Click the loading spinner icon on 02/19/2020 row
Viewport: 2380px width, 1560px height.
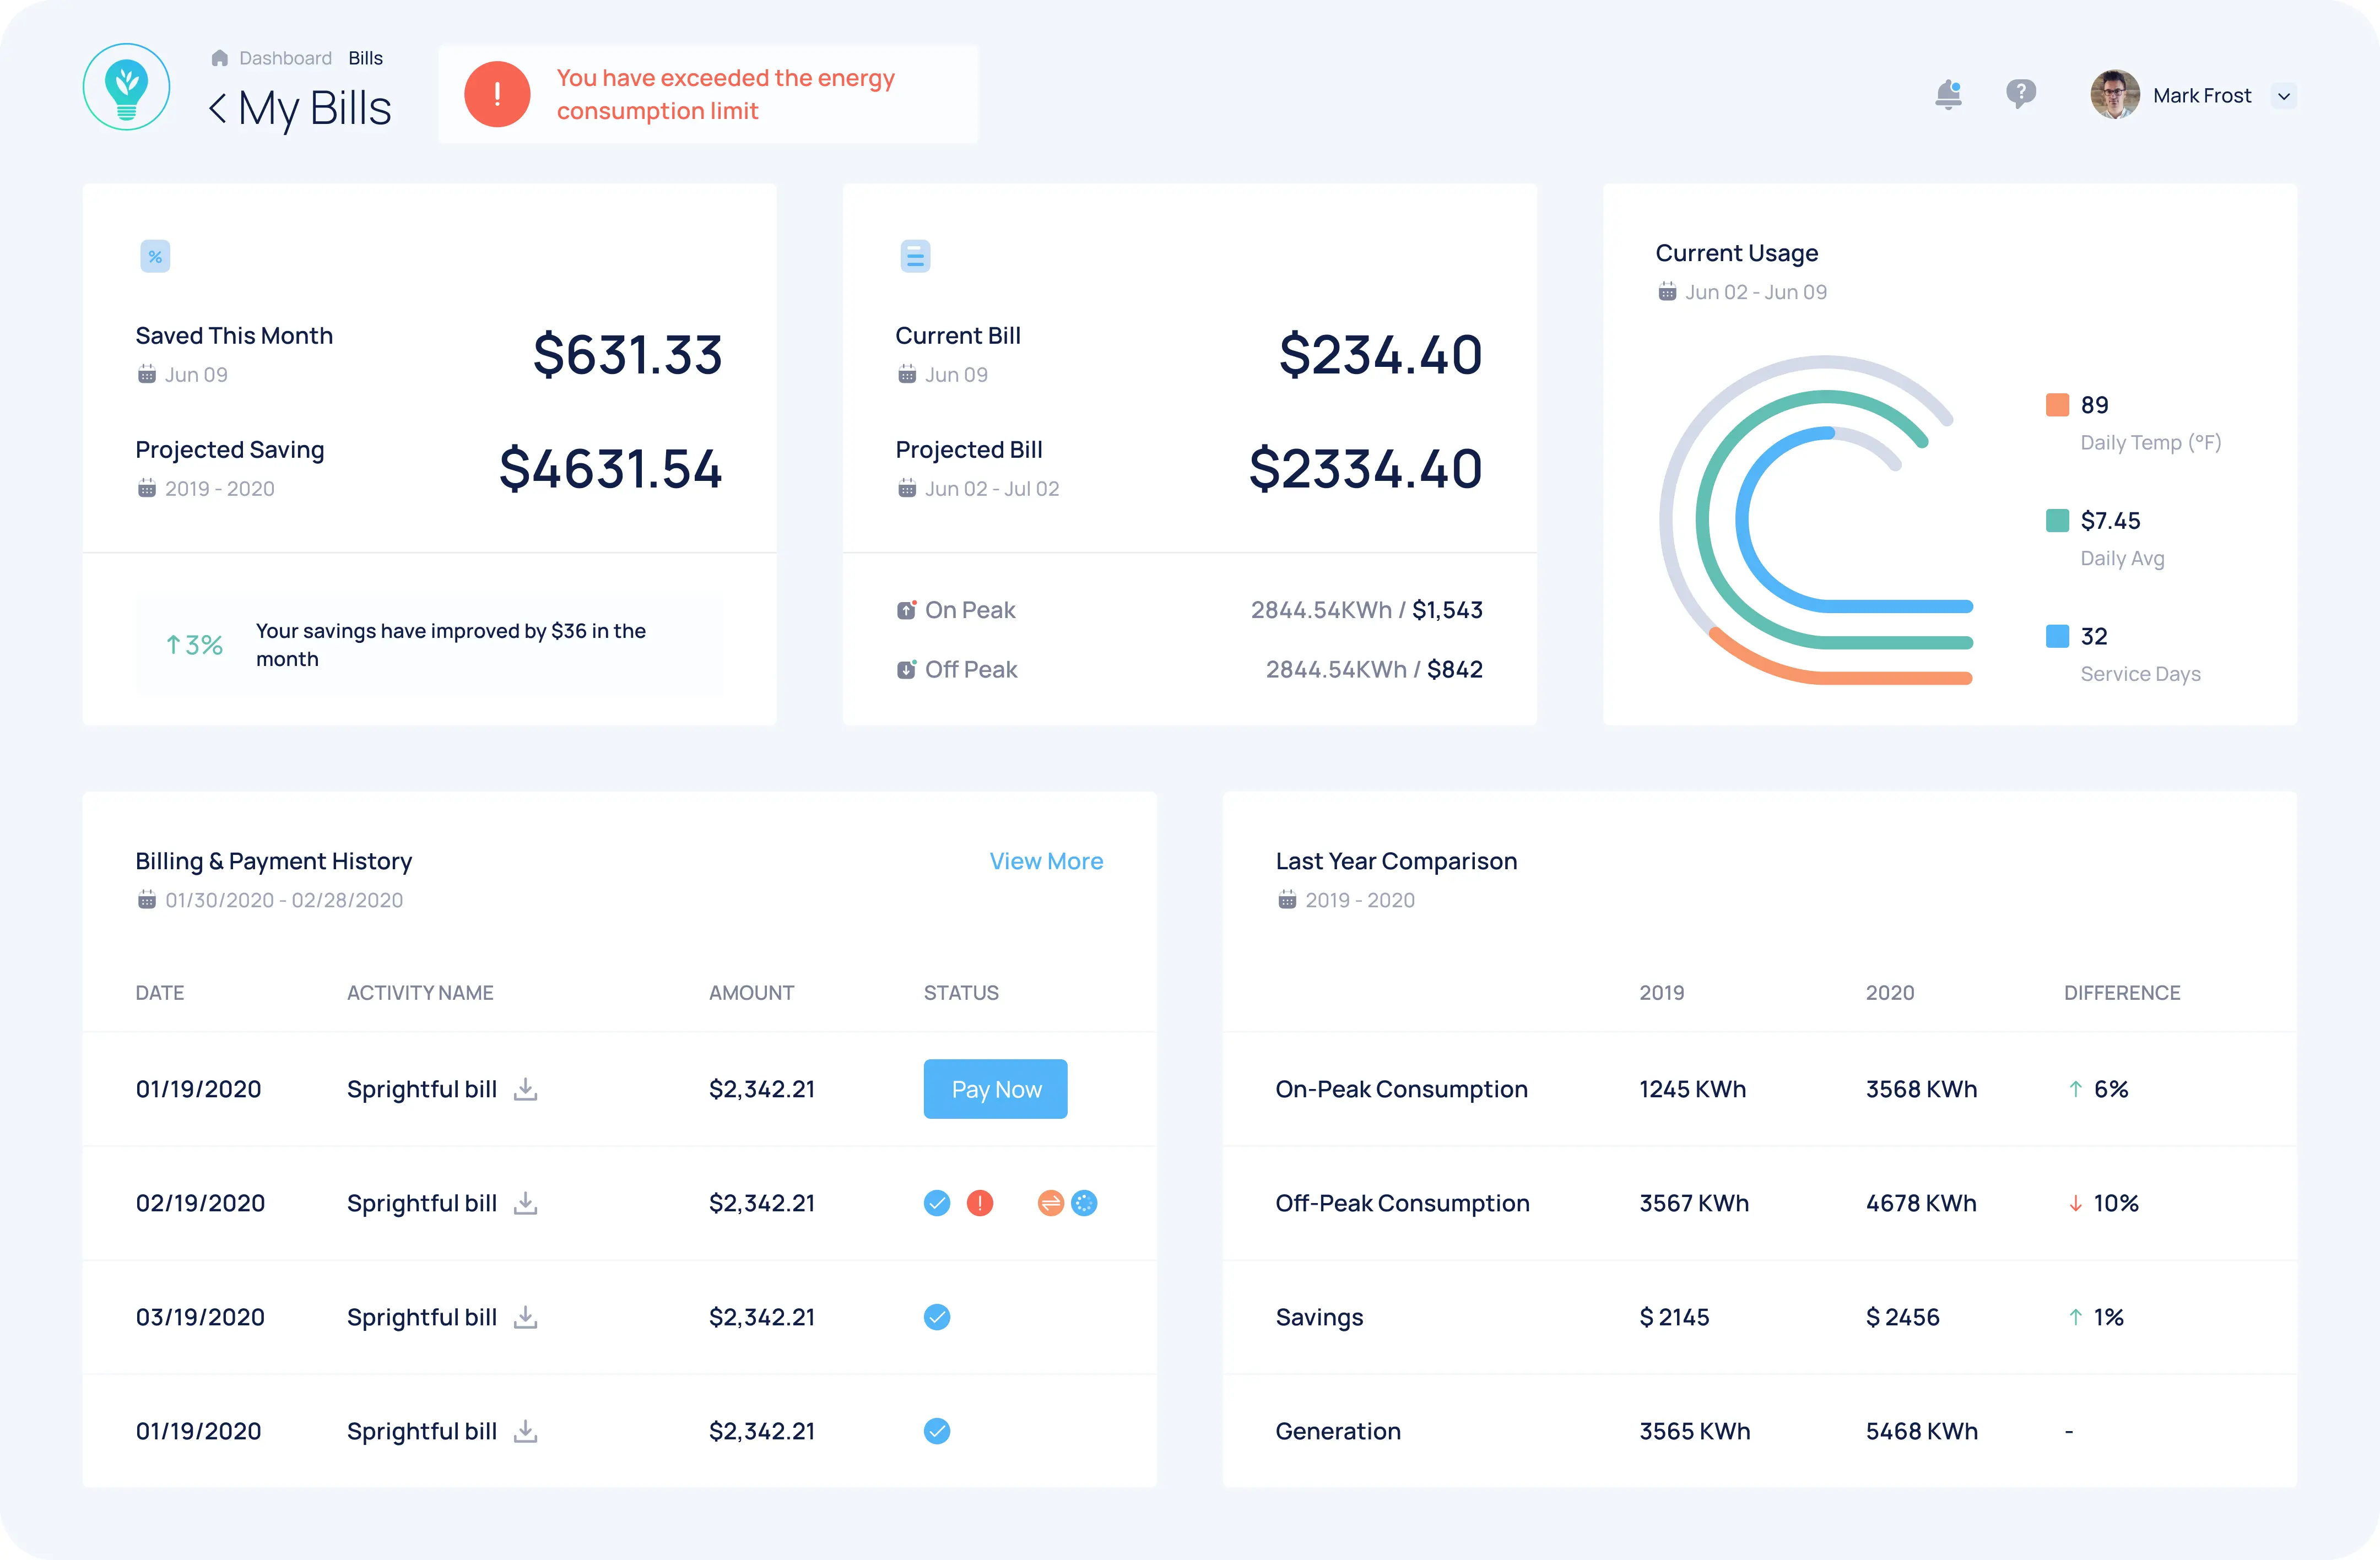(x=1085, y=1203)
